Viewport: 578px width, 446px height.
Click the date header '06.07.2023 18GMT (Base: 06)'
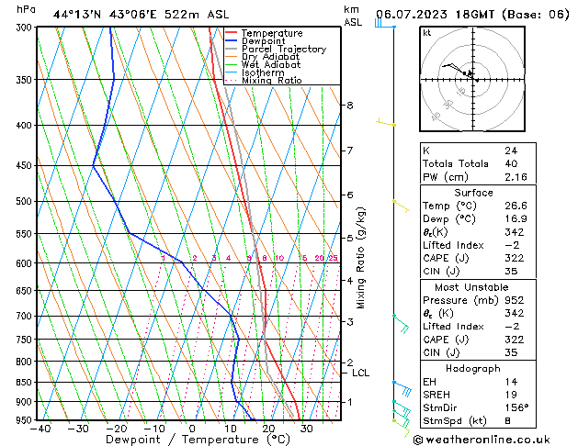tap(472, 15)
